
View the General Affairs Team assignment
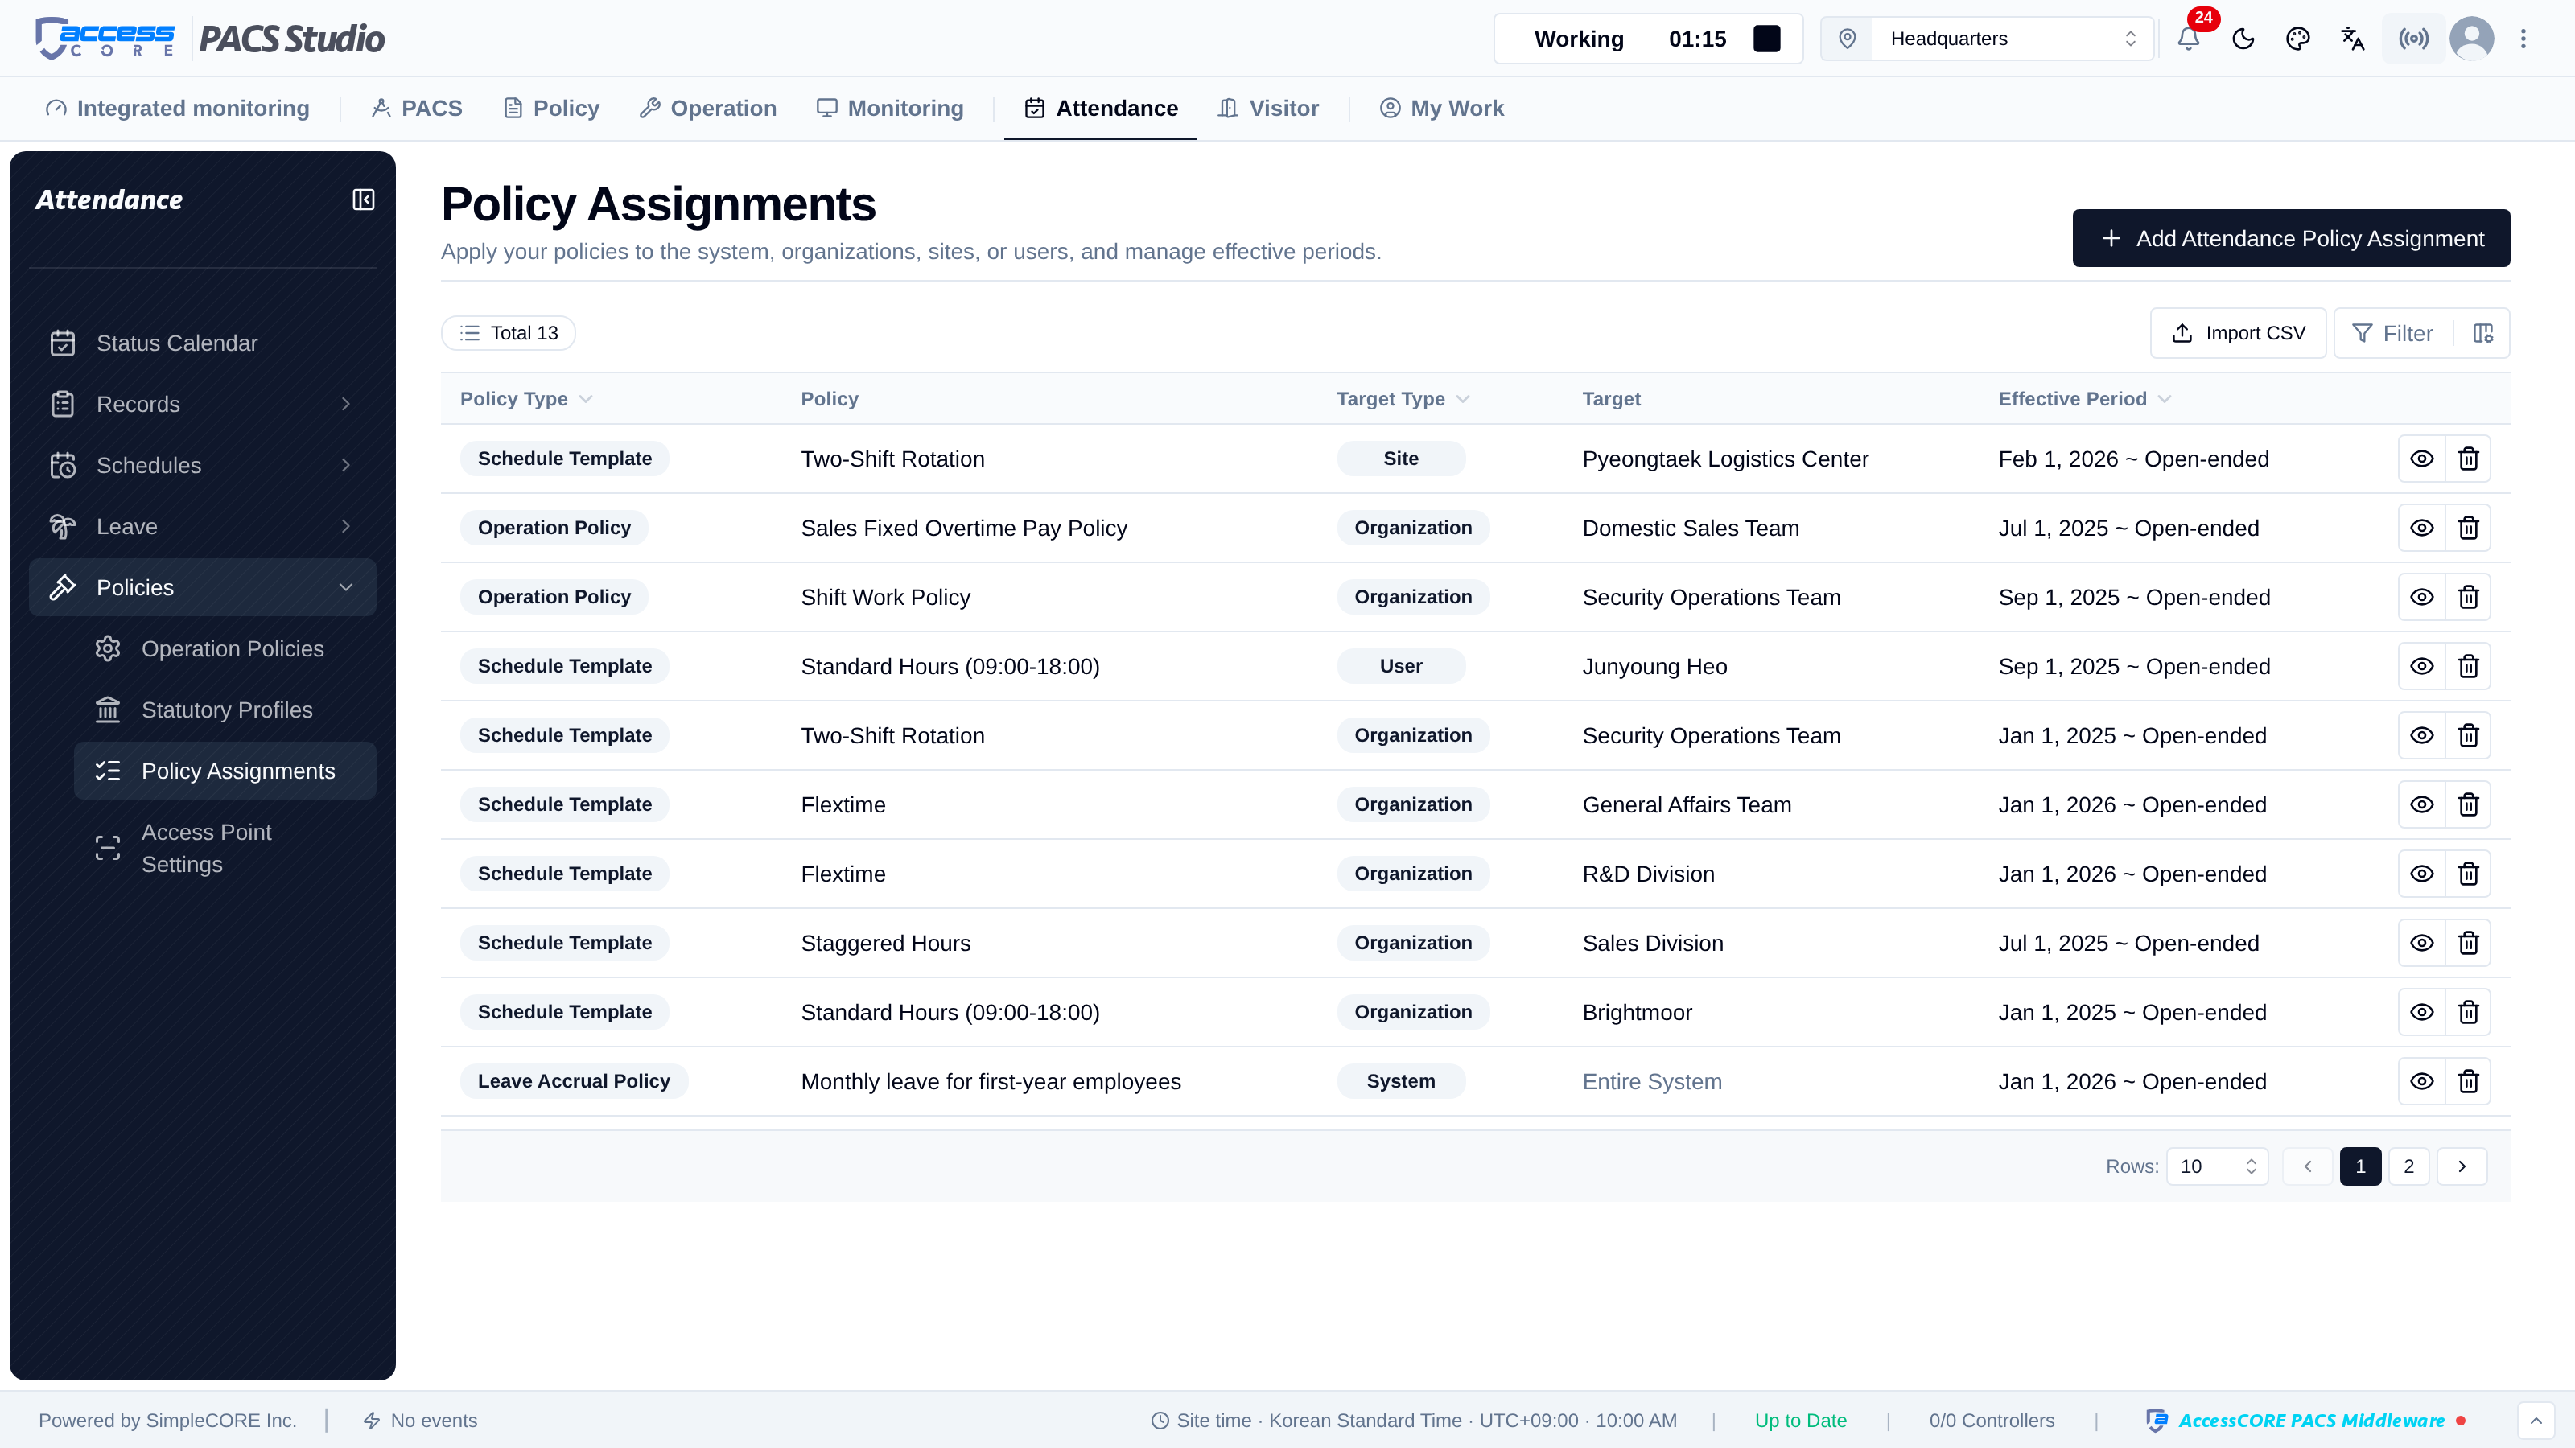tap(2422, 804)
